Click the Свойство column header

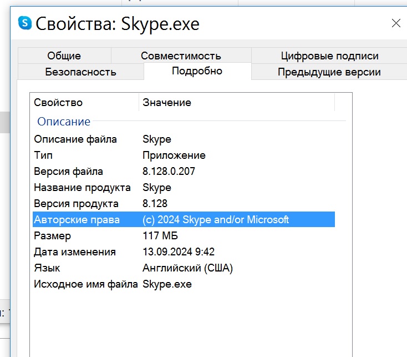(85, 102)
